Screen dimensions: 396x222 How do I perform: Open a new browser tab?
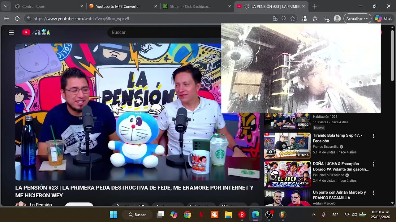click(315, 6)
